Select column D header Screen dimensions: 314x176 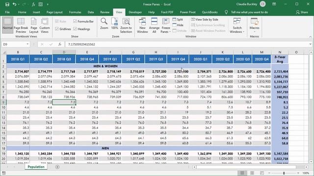point(64,52)
